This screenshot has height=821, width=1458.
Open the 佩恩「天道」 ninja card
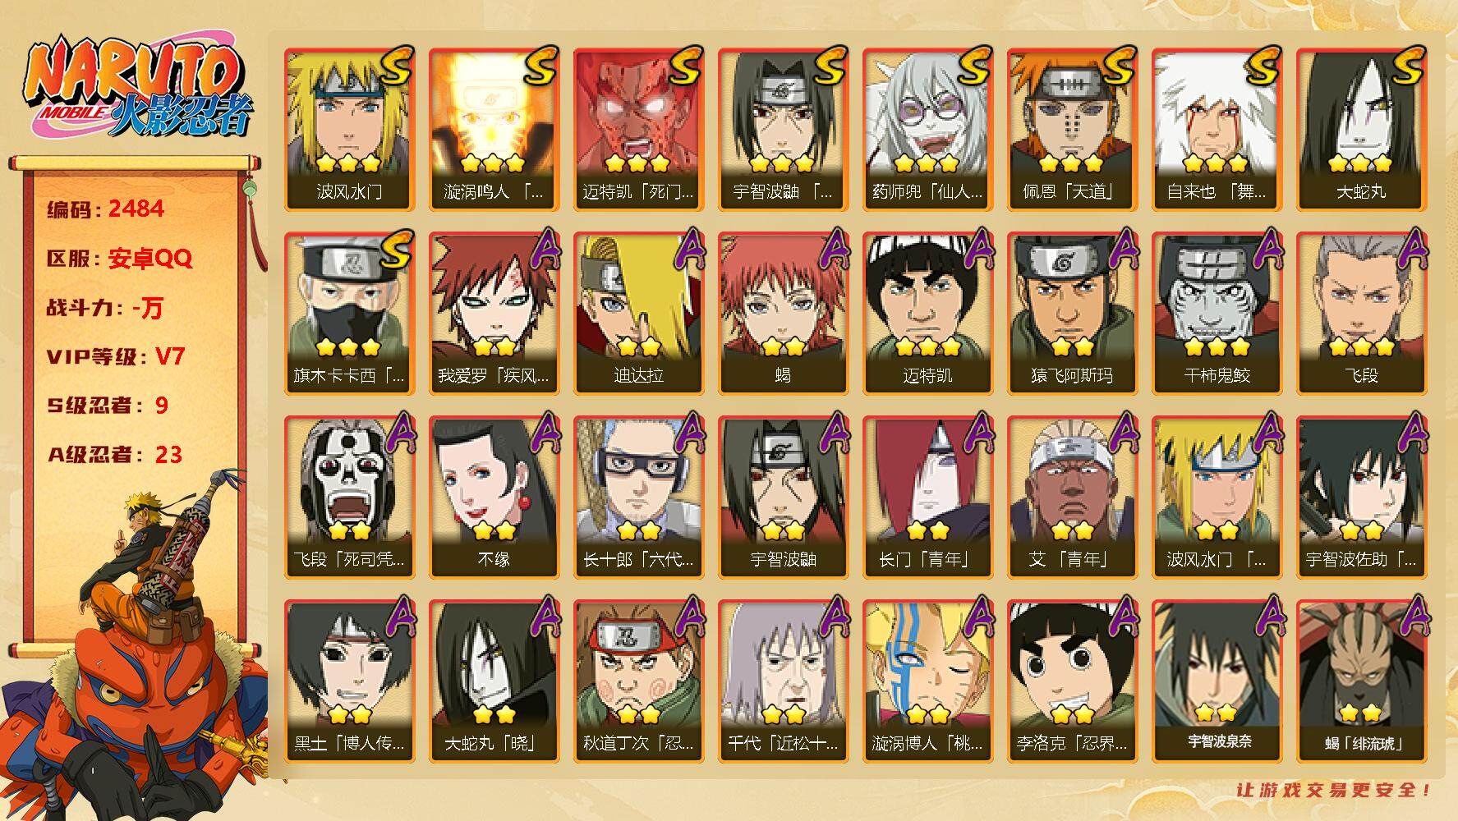[x=1073, y=130]
